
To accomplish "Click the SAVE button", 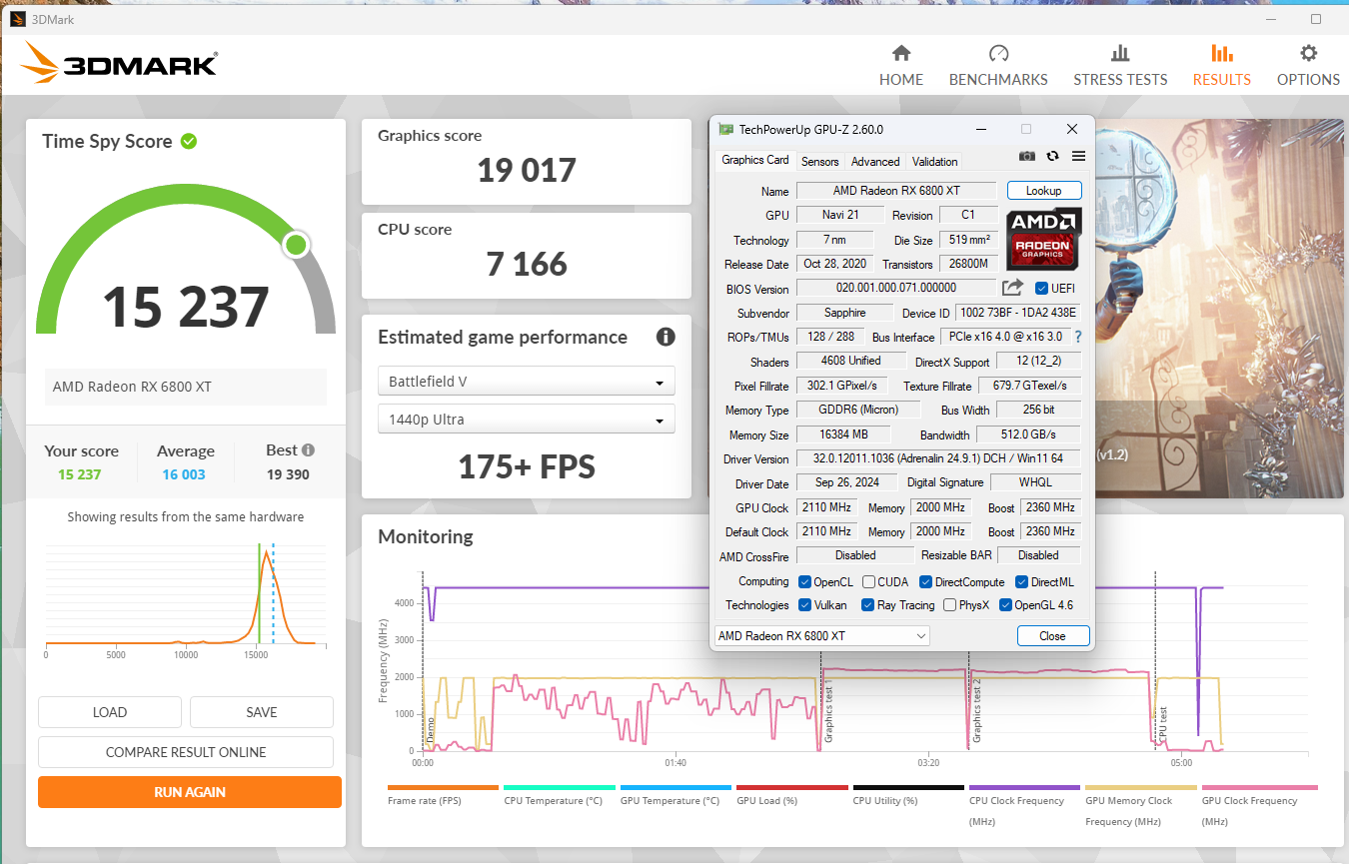I will point(262,712).
